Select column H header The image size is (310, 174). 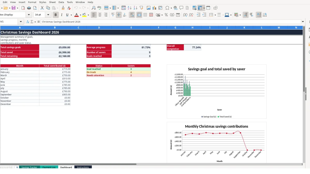tap(192, 28)
